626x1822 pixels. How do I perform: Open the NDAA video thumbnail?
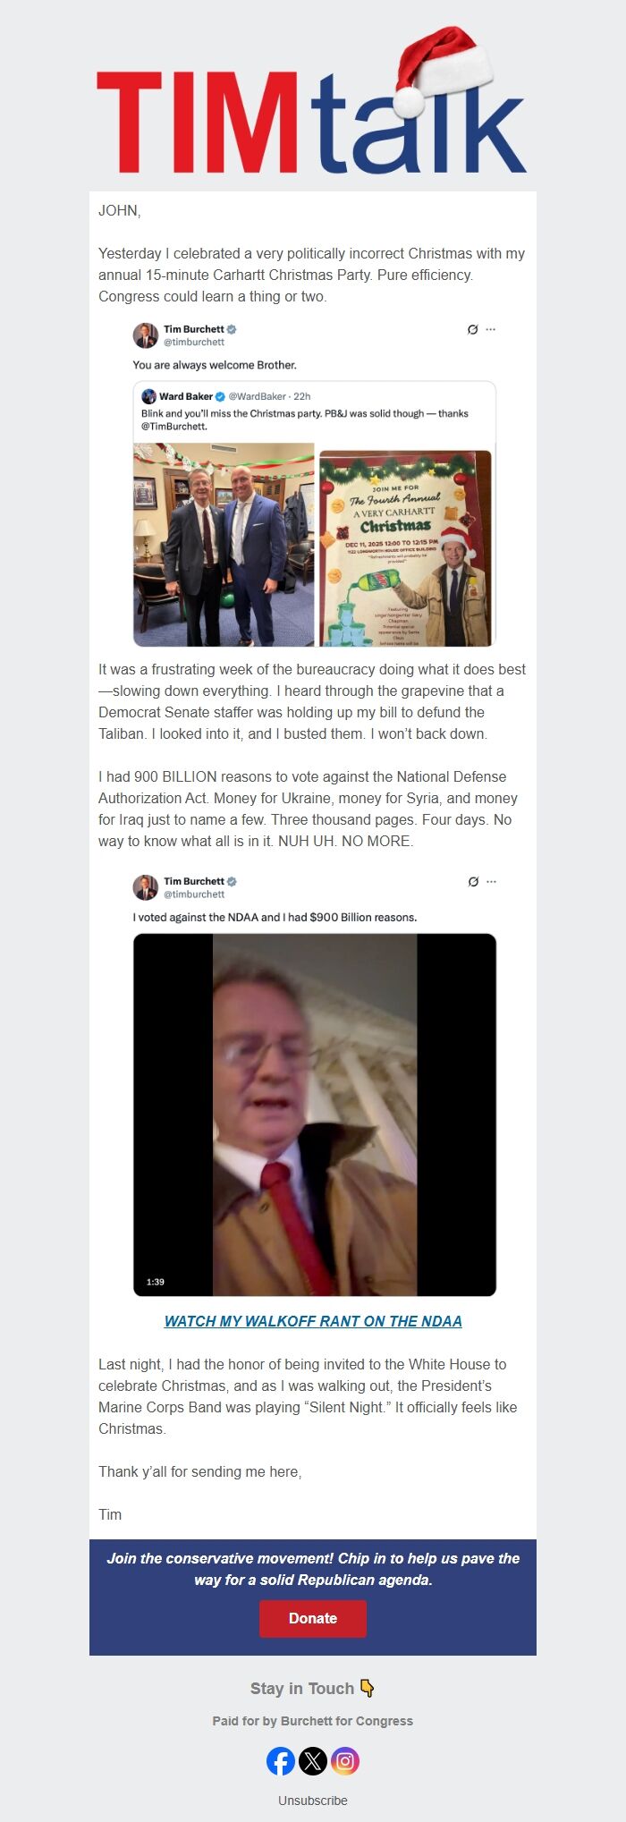point(315,1114)
